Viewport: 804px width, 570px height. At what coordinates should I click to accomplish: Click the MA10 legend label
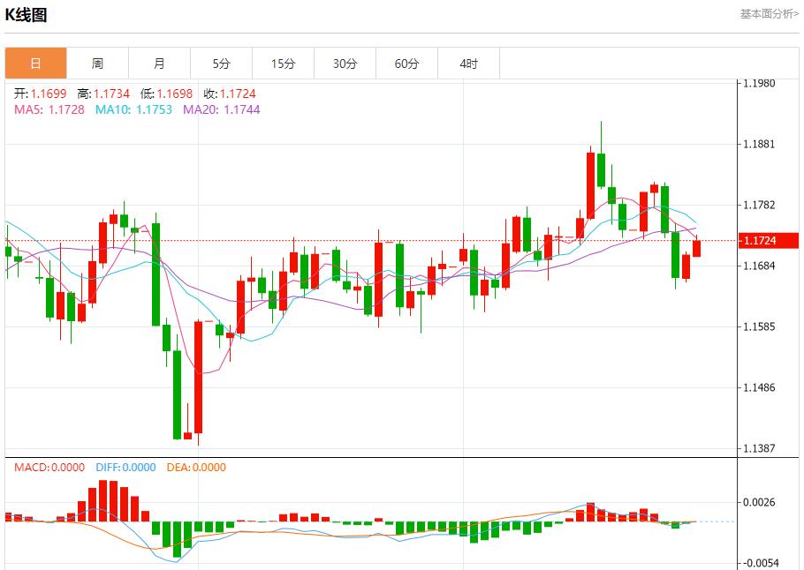133,109
